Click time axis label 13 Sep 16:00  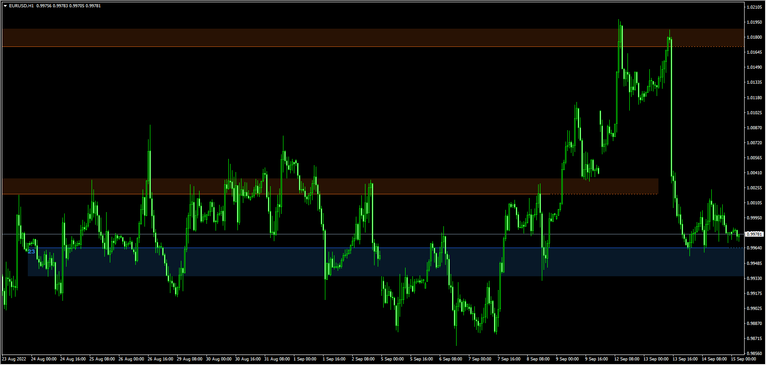(685, 359)
